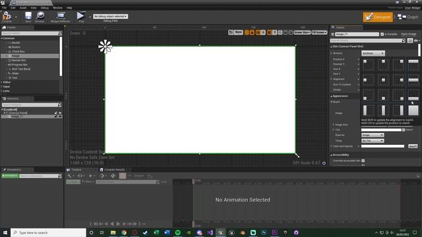Click timeline play forward control
The width and height of the screenshot is (422, 237).
pyautogui.click(x=118, y=224)
